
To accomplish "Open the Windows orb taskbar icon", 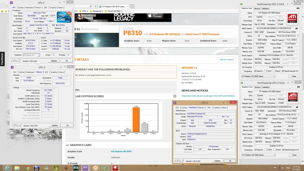I will (x=56, y=167).
